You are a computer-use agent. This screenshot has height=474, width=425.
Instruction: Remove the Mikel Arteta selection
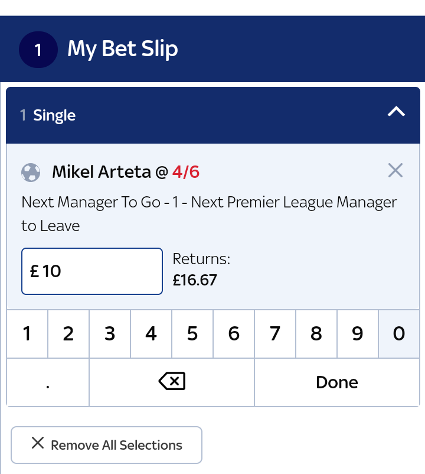pyautogui.click(x=395, y=171)
